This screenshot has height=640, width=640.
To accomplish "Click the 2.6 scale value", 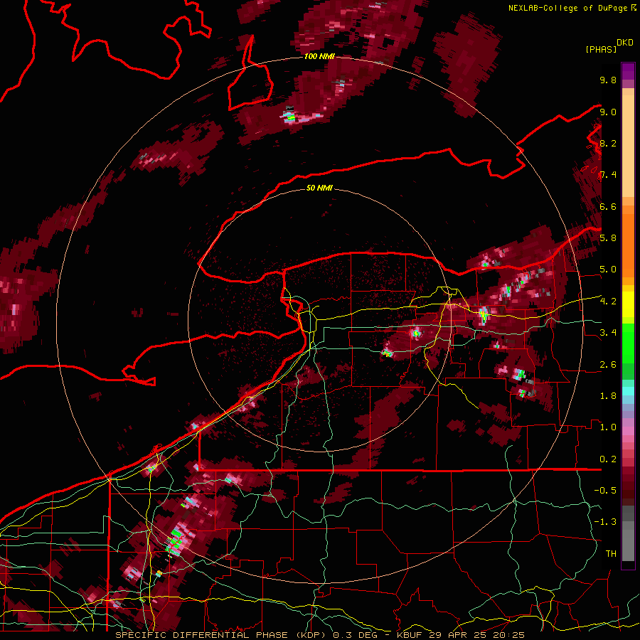I will pyautogui.click(x=608, y=365).
